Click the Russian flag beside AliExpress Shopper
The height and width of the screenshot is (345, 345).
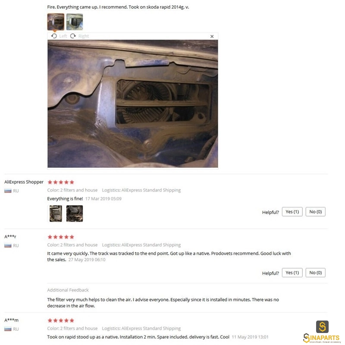pyautogui.click(x=8, y=191)
